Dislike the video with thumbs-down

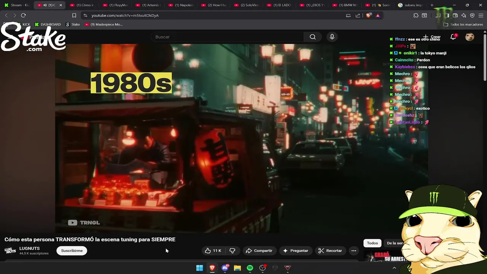pos(232,250)
